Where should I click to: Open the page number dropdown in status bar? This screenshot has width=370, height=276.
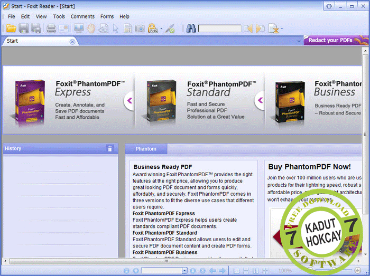[x=184, y=271]
